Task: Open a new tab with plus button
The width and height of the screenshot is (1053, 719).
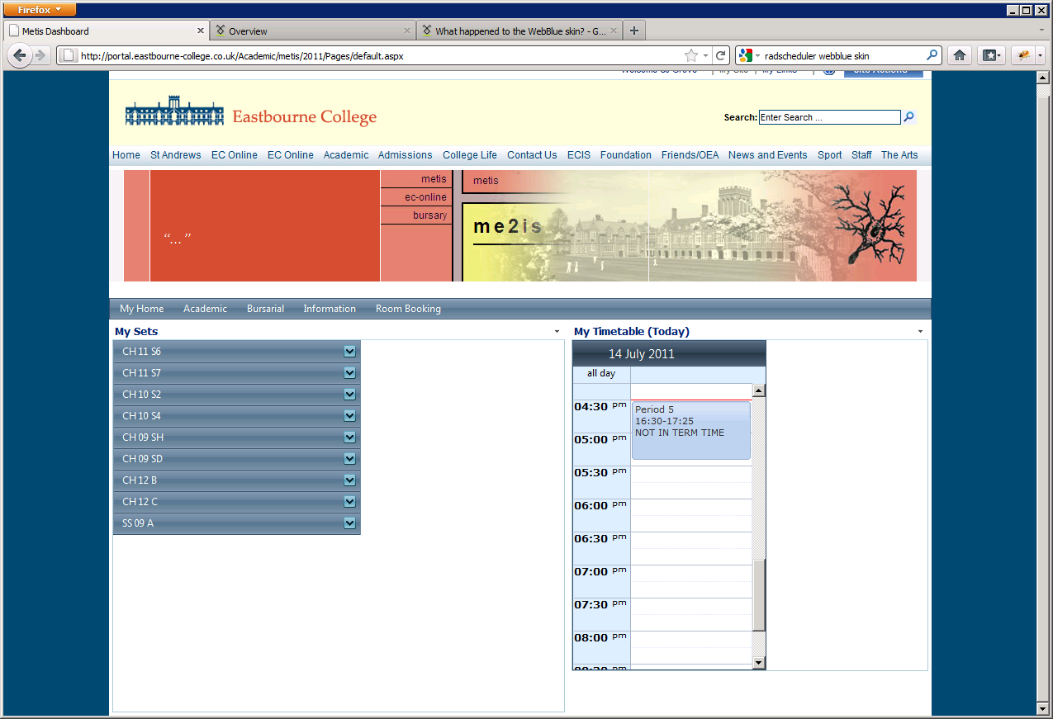Action: [634, 31]
